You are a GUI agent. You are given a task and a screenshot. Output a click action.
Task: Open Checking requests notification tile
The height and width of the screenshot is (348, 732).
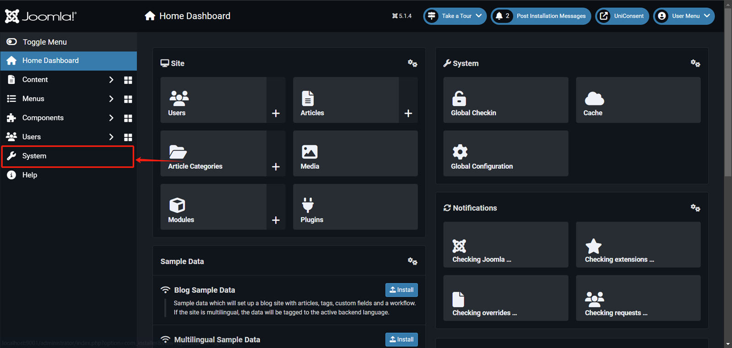(638, 298)
